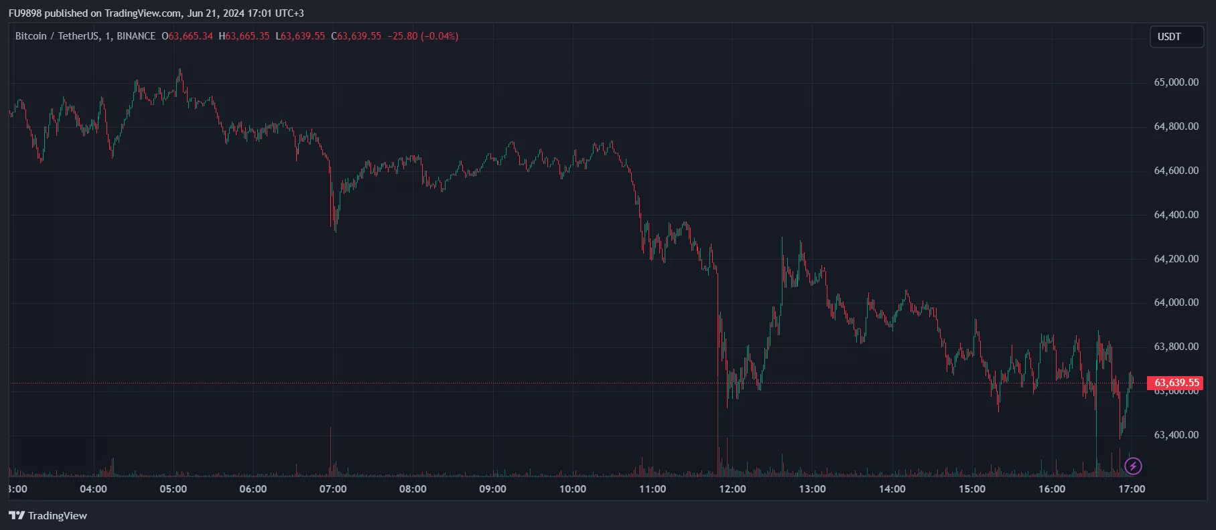Select the 12:00 time axis marker
The width and height of the screenshot is (1216, 530).
tap(732, 489)
